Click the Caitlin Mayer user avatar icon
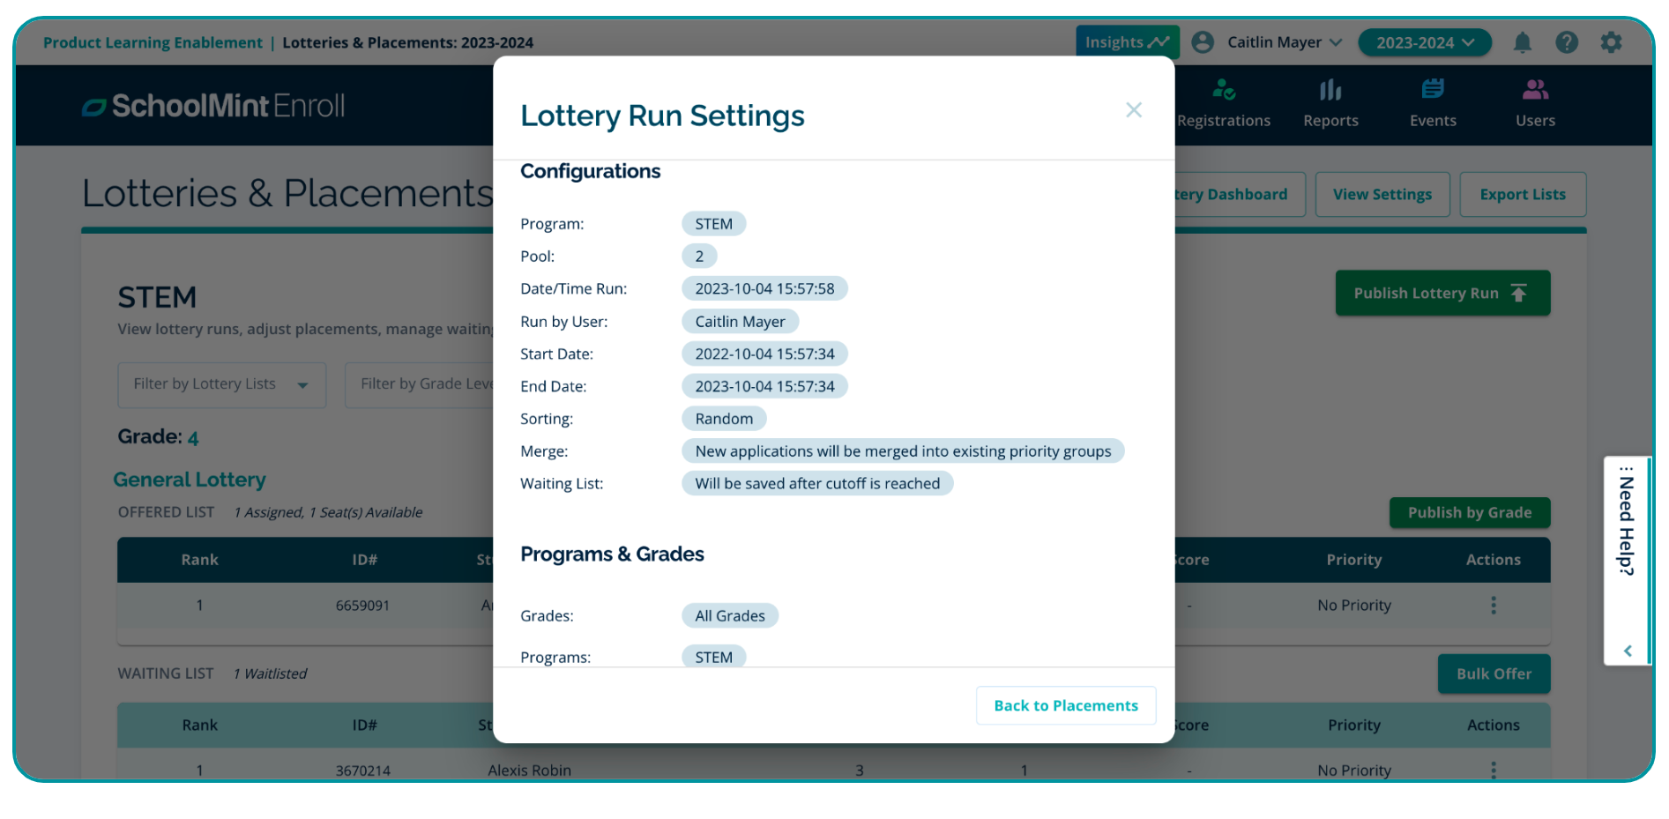Viewport: 1669px width, 819px height. coord(1203,42)
